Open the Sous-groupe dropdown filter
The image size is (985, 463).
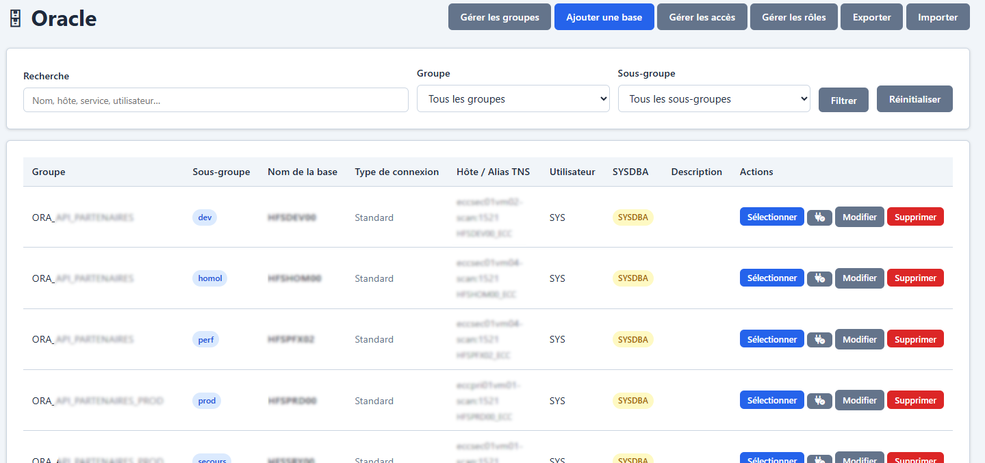pos(714,98)
